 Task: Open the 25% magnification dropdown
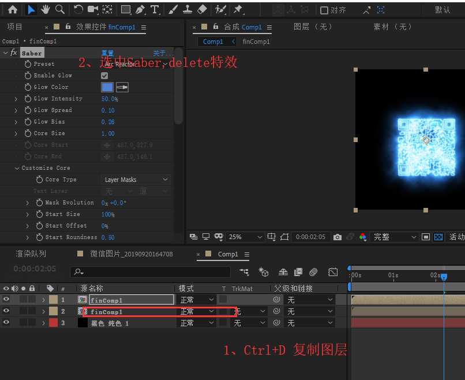pyautogui.click(x=245, y=237)
